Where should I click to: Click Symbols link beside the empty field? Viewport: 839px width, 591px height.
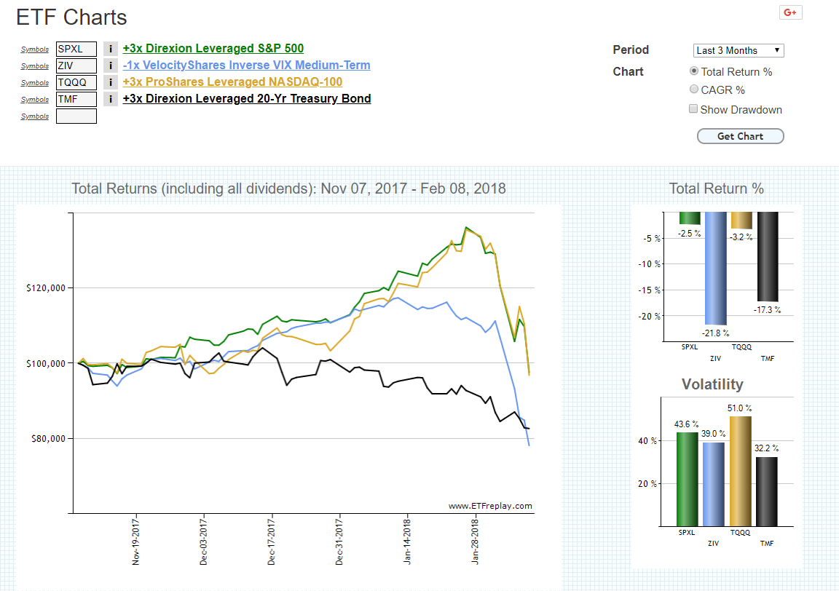pos(35,116)
